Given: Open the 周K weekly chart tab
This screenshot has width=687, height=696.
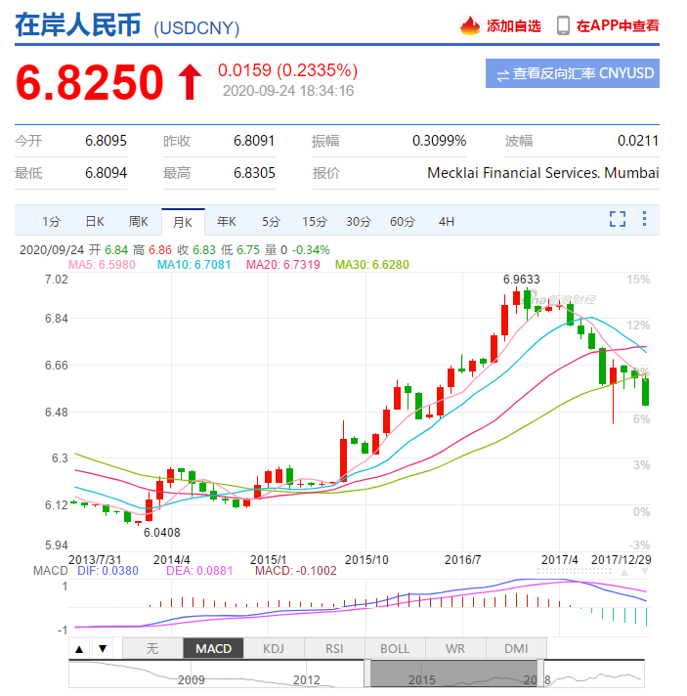Looking at the screenshot, I should [x=138, y=221].
